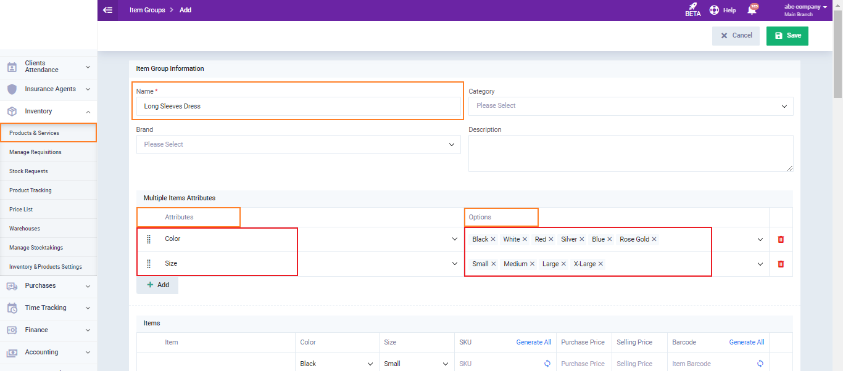Viewport: 843px width, 371px height.
Task: Click Generate All for SKU column
Action: [534, 342]
